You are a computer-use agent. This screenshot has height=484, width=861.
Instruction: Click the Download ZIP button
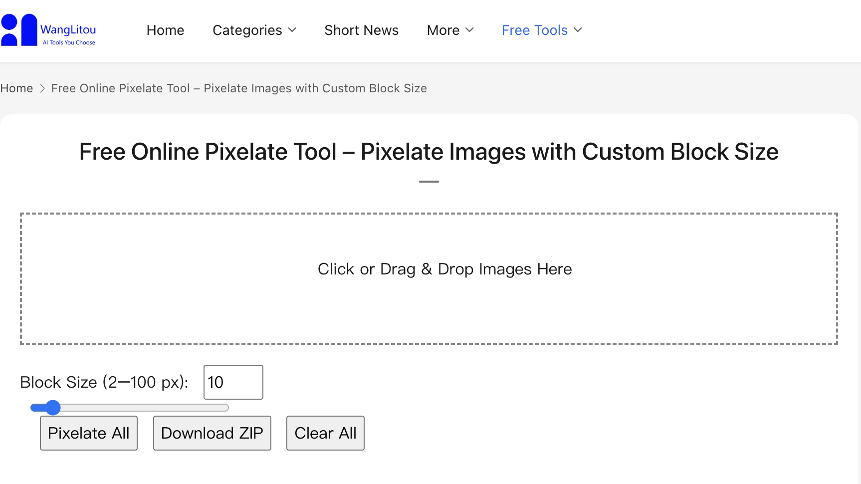(x=212, y=433)
